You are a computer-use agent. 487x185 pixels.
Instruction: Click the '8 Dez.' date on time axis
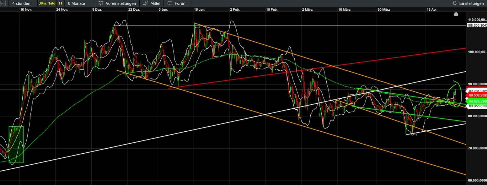tap(97, 10)
